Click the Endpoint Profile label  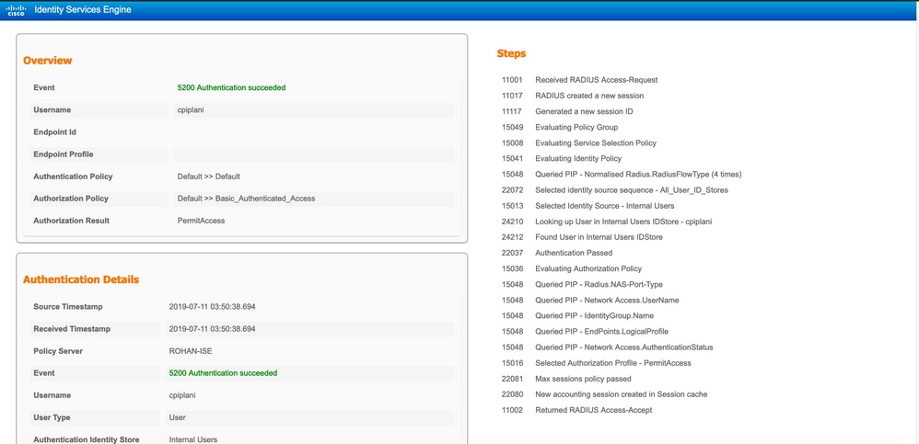pyautogui.click(x=64, y=154)
